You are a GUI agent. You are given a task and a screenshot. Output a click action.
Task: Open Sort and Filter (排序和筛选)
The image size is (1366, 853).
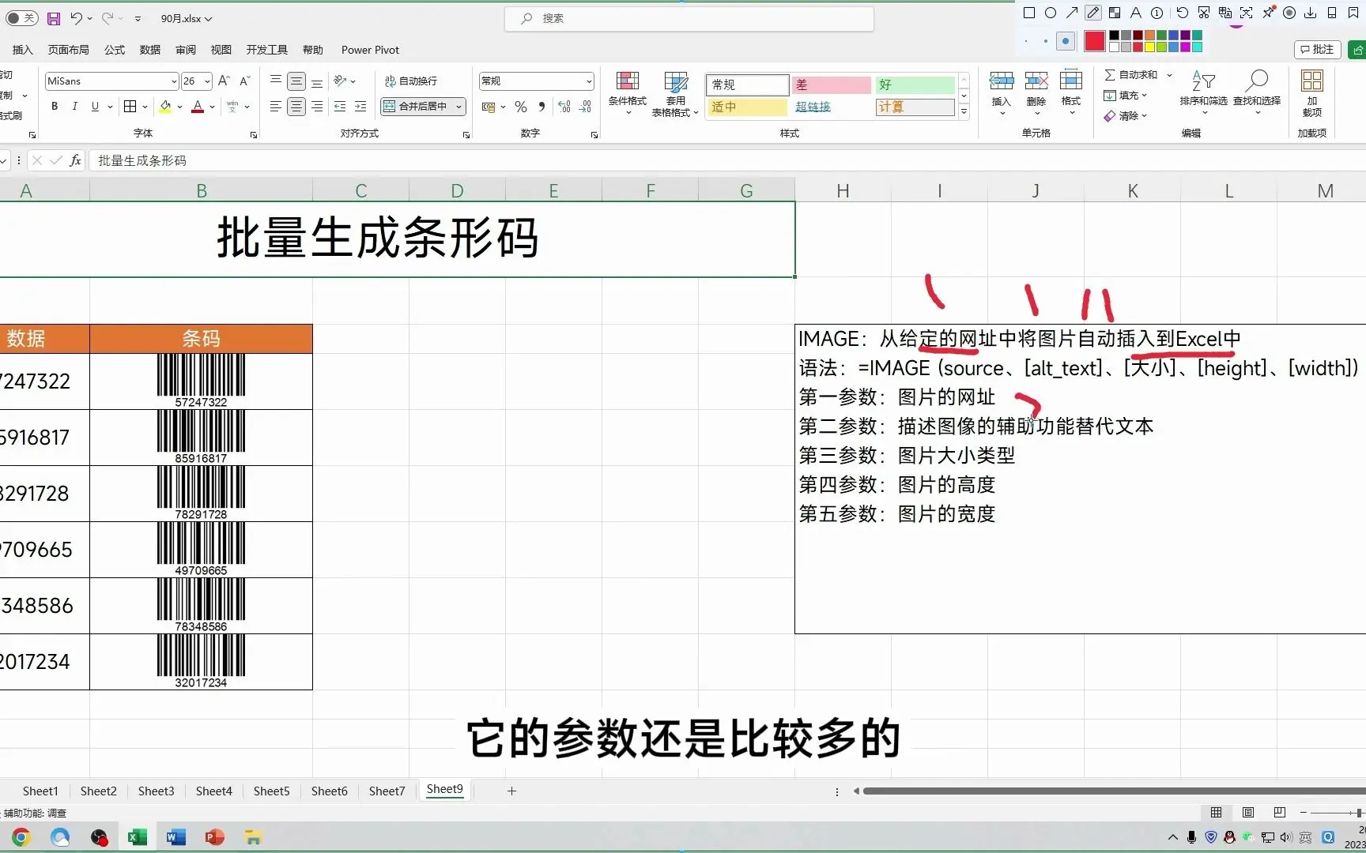1203,93
